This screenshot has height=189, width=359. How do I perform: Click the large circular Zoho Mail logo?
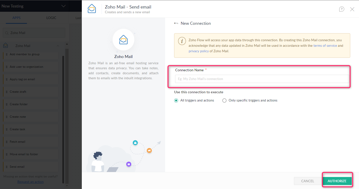coord(123,39)
